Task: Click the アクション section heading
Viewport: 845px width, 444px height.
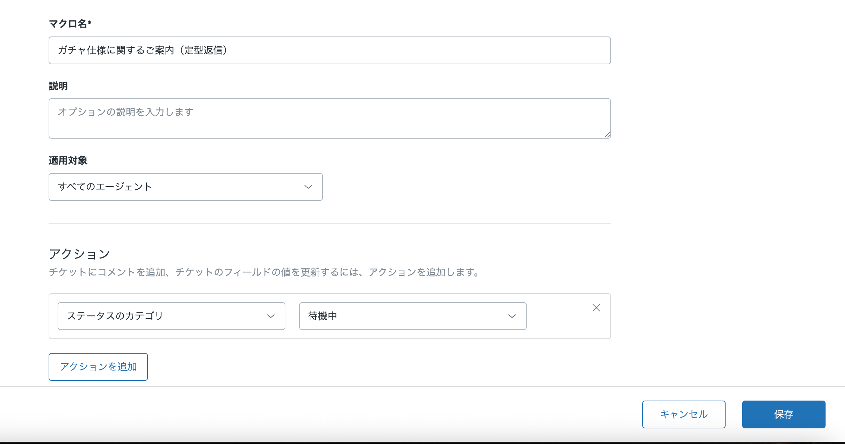Action: coord(79,254)
